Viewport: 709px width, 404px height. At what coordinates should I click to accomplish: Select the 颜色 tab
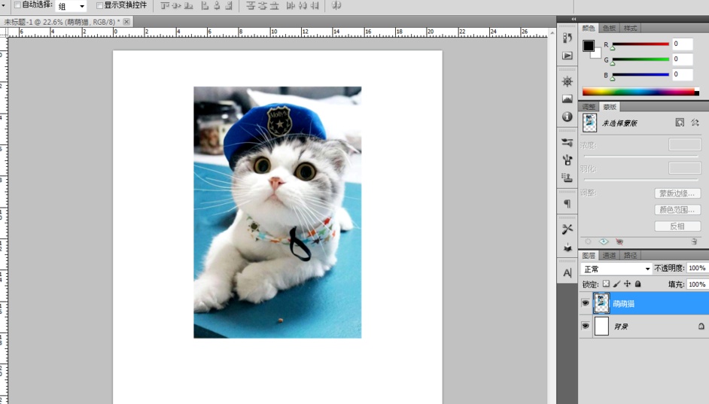click(589, 28)
